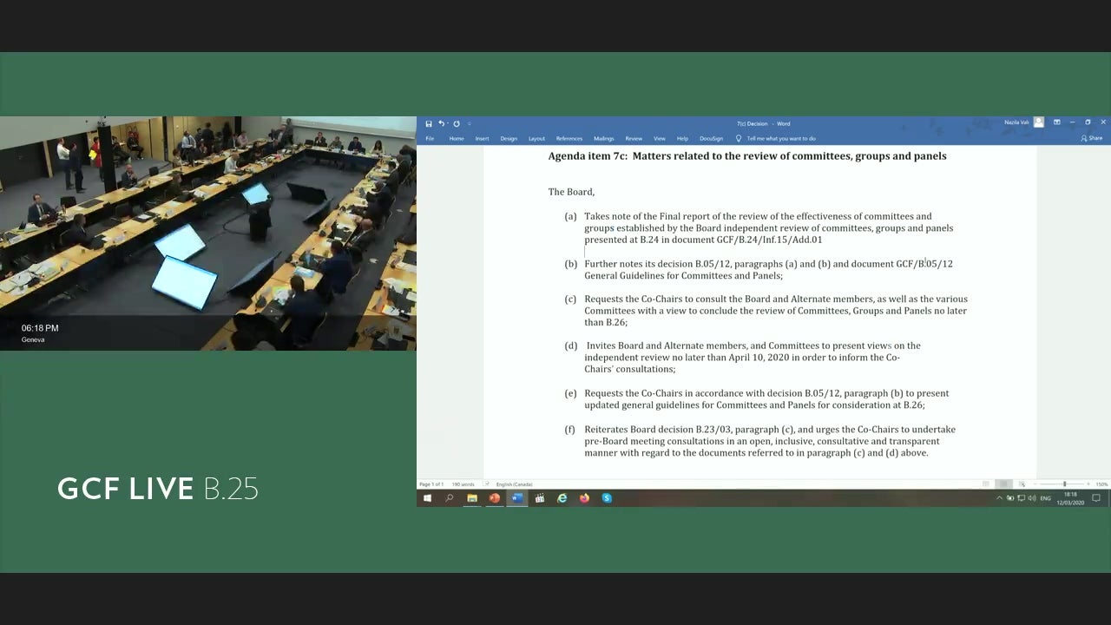Customize the Quick Access Toolbar

click(x=468, y=123)
